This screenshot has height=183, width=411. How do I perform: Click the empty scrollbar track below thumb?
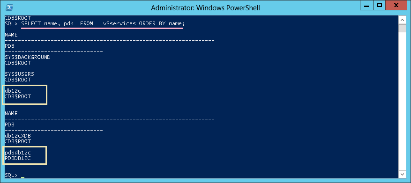click(402, 101)
